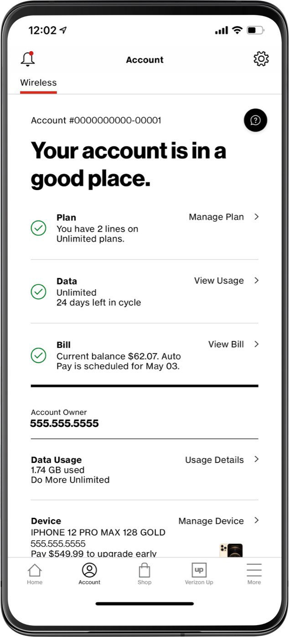Open the Shop bag icon

[144, 571]
